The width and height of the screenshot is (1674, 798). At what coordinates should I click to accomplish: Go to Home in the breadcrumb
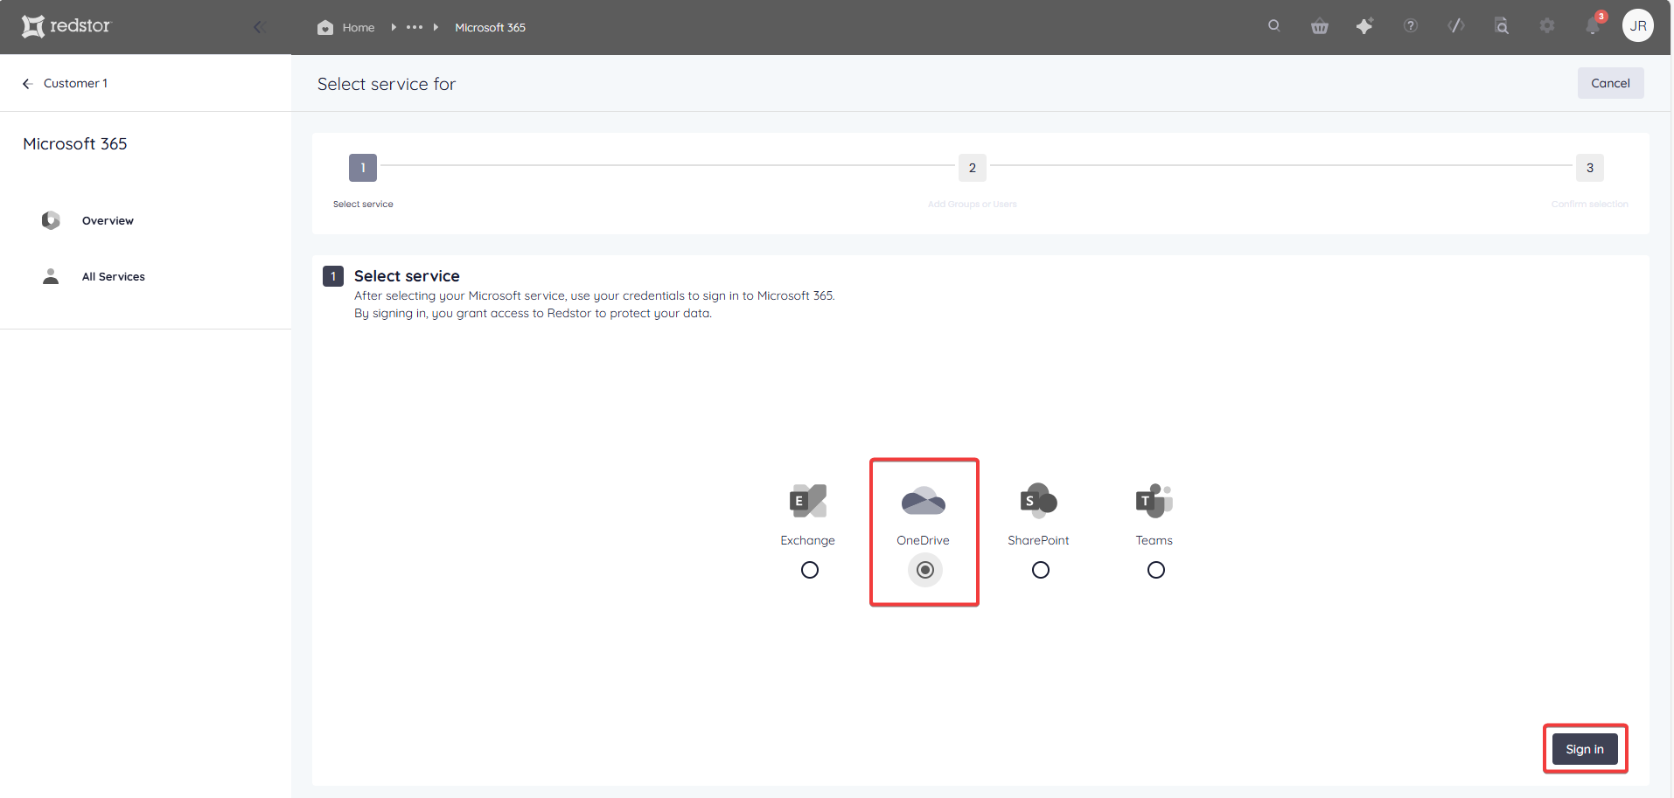point(359,27)
